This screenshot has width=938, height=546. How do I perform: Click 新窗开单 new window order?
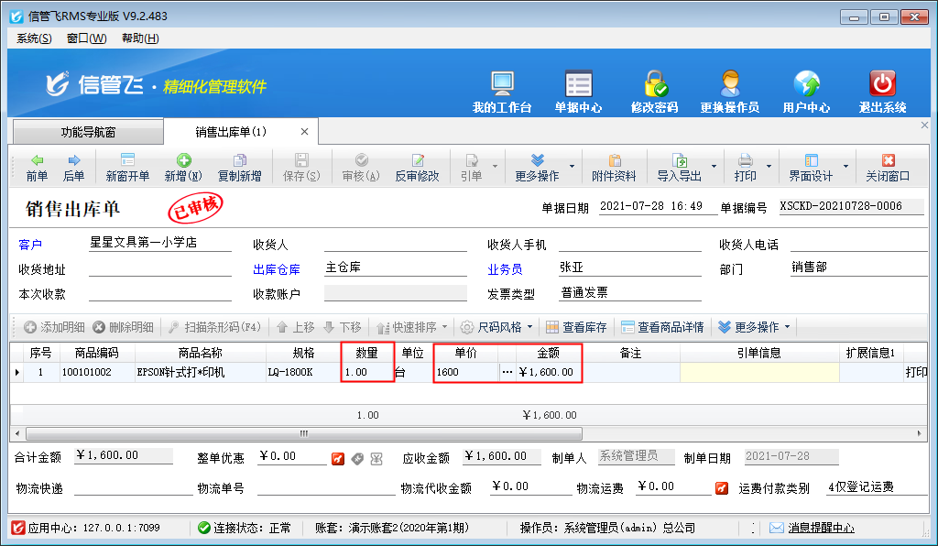pos(127,168)
